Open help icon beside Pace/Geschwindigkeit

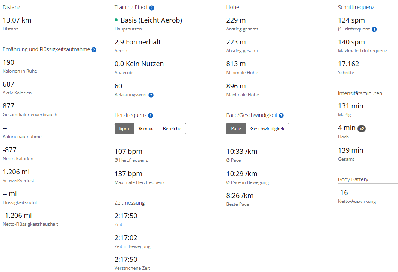281,115
